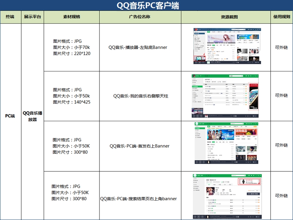Screen dimensions: 293x220
Task: Select 图片大小：小于50K in the 首发右上Banner row
Action: pyautogui.click(x=71, y=146)
